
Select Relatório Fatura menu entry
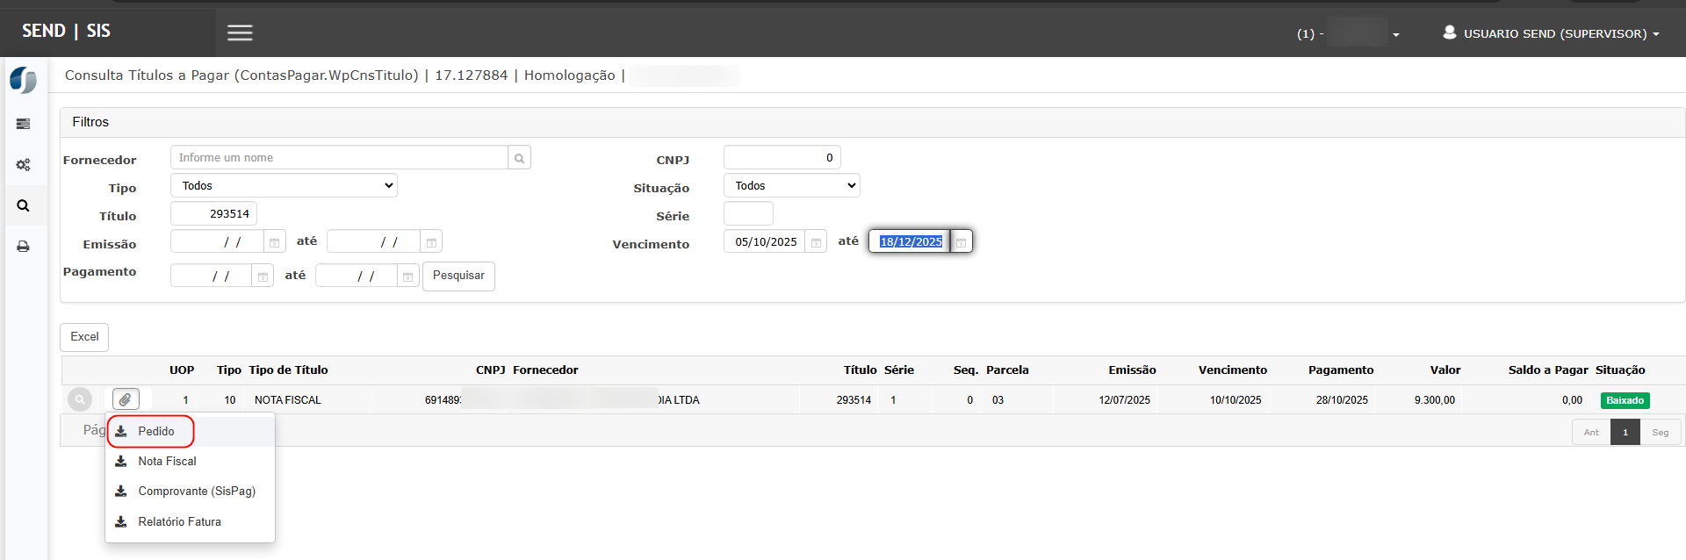(179, 522)
